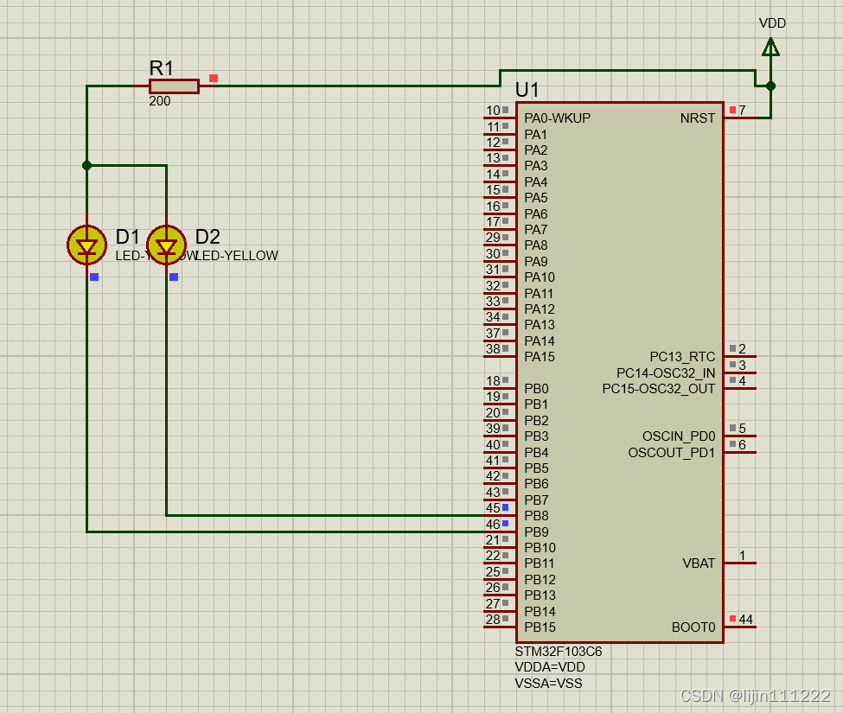Click pin number 46 at PB9
This screenshot has width=843, height=713.
click(493, 525)
